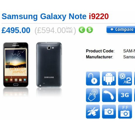View back image of Galaxy Note
Viewport: 135px width, 131px height.
click(x=49, y=65)
